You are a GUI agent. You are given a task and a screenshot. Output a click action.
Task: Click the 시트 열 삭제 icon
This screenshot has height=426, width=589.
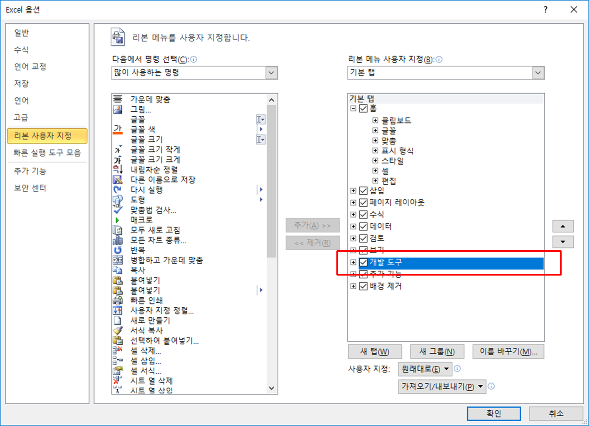[118, 381]
